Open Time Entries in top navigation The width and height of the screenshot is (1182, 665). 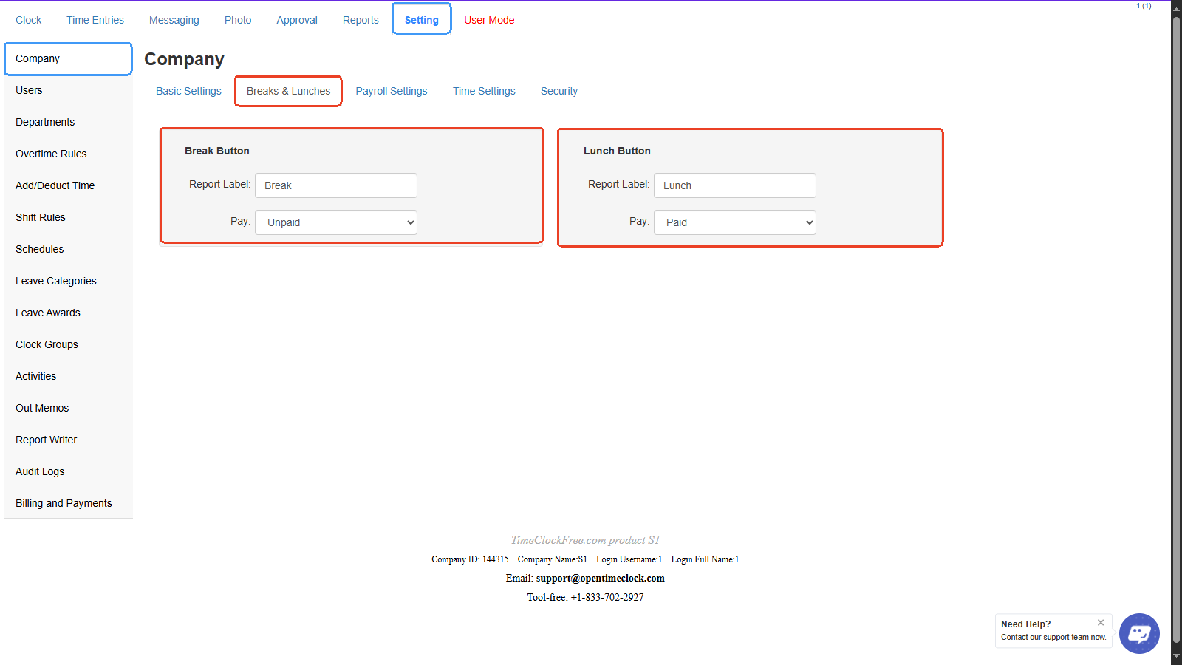[95, 20]
